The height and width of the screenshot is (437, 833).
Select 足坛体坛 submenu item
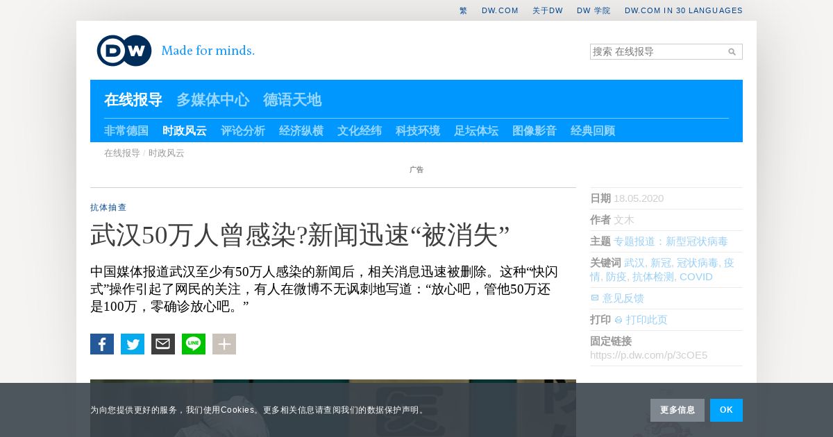tap(476, 131)
